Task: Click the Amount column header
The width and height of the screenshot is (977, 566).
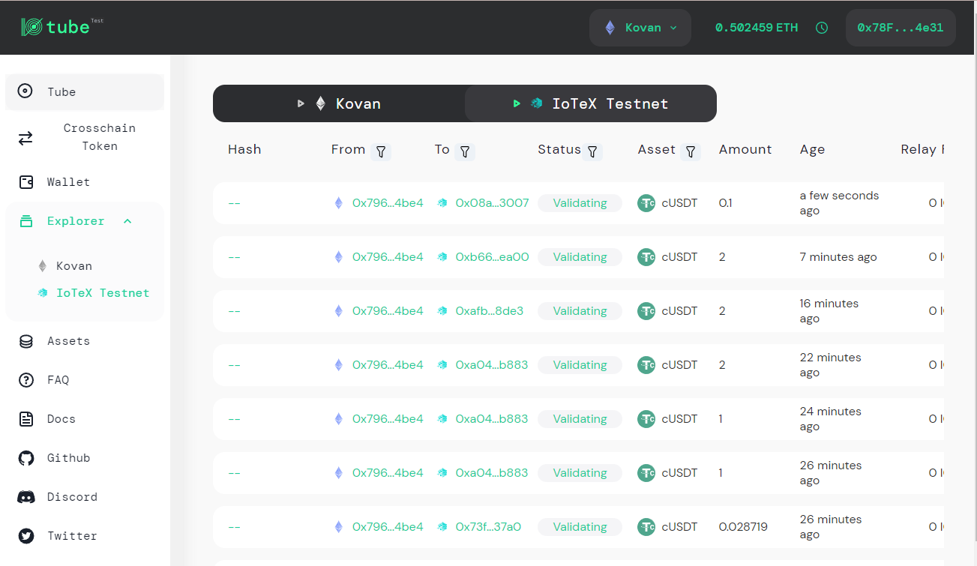Action: (x=745, y=149)
